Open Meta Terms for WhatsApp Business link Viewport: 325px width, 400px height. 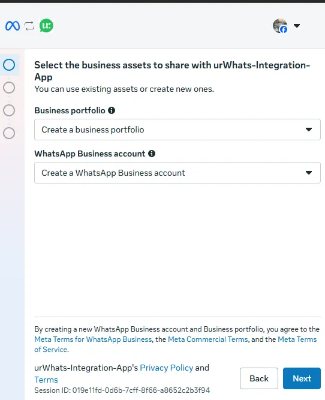[93, 339]
